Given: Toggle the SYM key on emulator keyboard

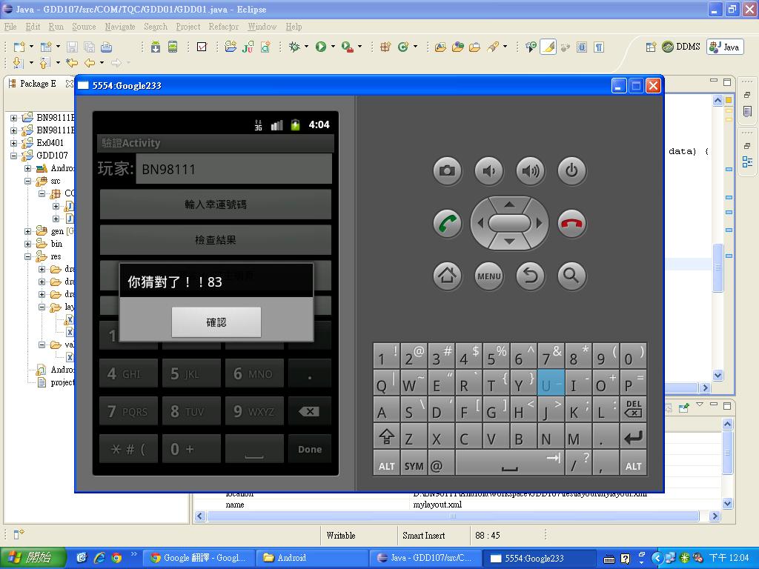Looking at the screenshot, I should (414, 466).
